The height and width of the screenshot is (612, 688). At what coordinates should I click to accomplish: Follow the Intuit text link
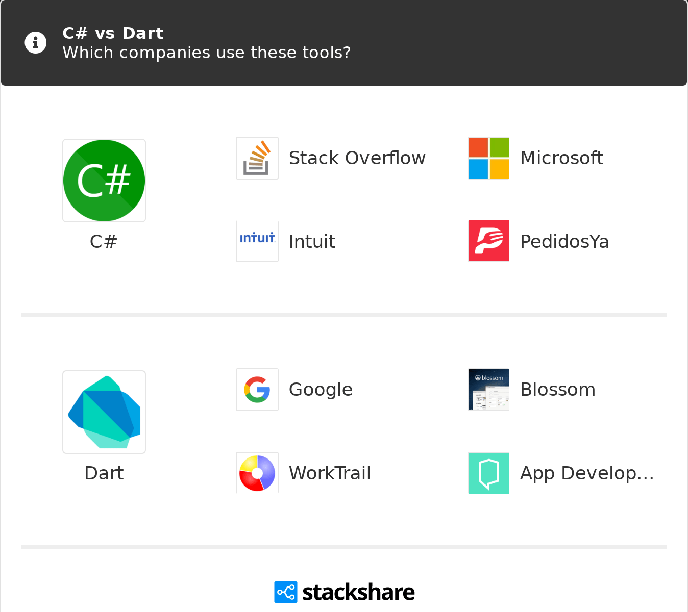(312, 241)
